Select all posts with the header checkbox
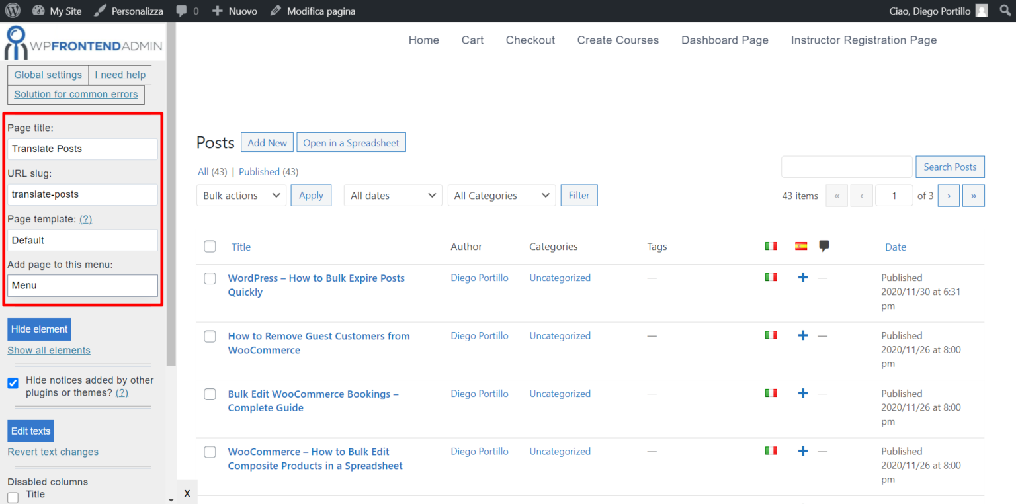The width and height of the screenshot is (1016, 504). tap(210, 246)
